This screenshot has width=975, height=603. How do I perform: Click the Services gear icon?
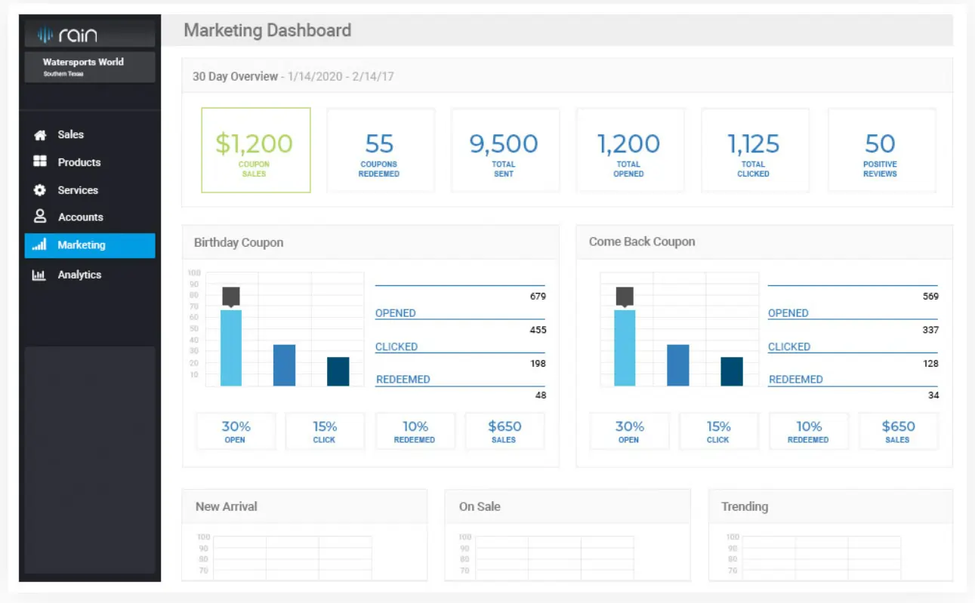click(40, 190)
